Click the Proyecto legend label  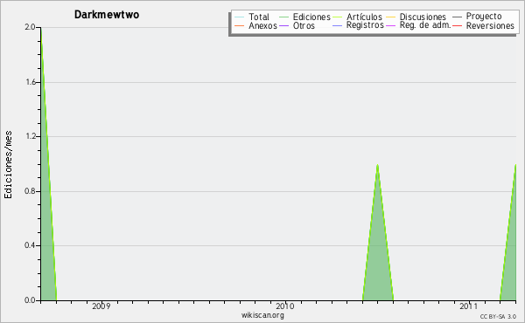pos(484,17)
